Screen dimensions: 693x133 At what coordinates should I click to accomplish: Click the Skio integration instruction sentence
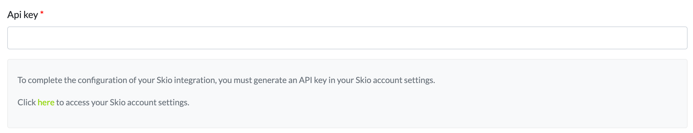point(226,80)
